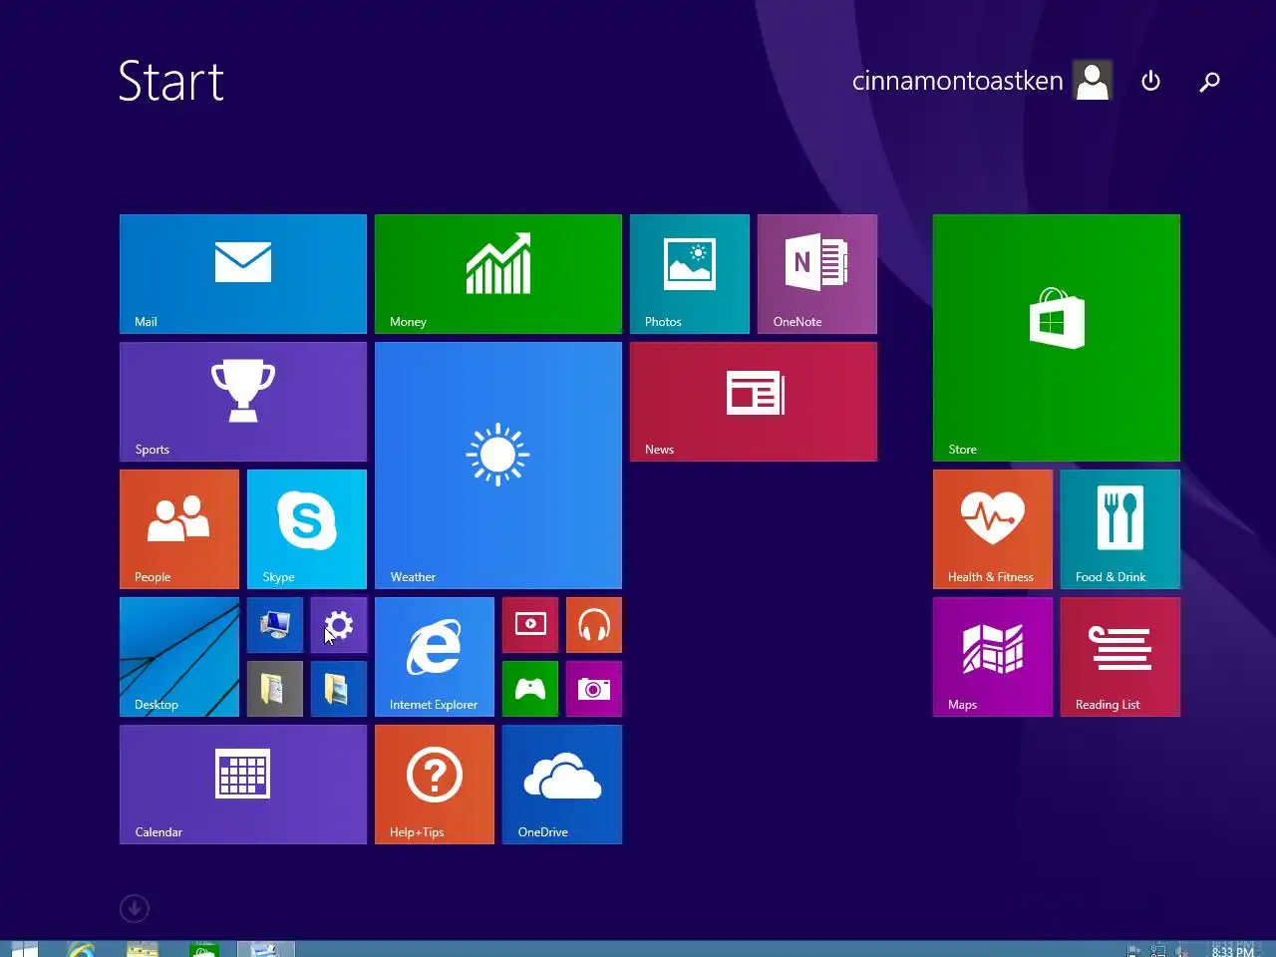Click the Power options button
The width and height of the screenshot is (1276, 957).
[x=1150, y=81]
